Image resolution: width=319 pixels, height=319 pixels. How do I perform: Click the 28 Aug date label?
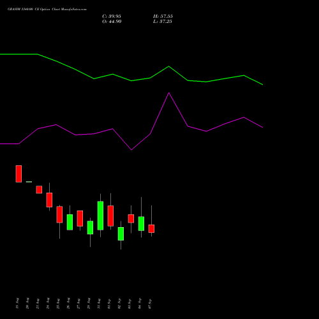pyautogui.click(x=89, y=303)
